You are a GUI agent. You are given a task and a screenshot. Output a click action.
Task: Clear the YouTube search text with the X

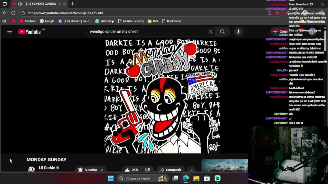coord(211,32)
